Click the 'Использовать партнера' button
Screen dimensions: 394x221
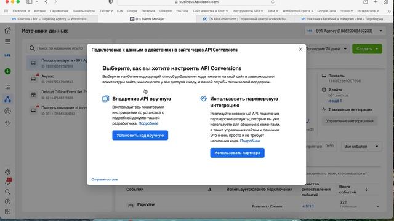point(237,153)
